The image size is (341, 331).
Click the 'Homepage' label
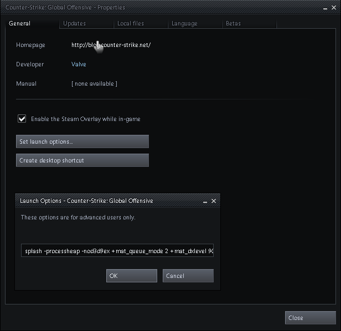tap(30, 45)
